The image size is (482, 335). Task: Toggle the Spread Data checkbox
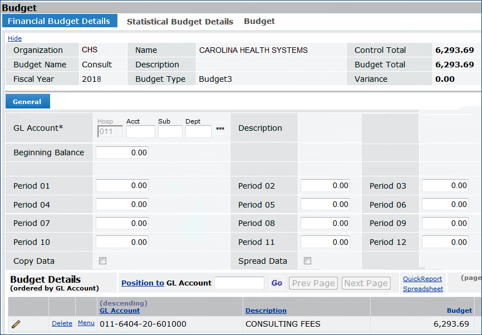tap(308, 260)
